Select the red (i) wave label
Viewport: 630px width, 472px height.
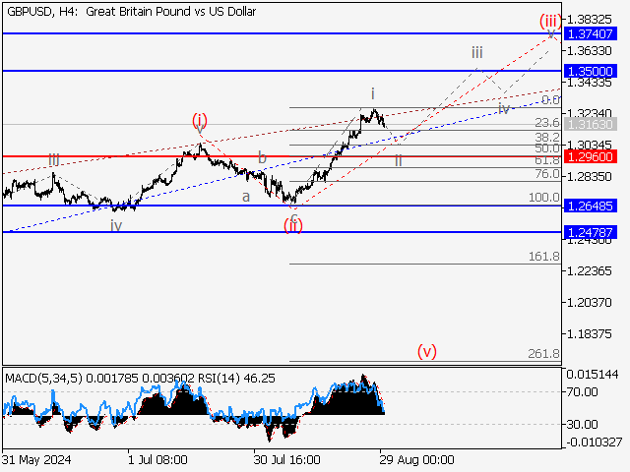[199, 119]
